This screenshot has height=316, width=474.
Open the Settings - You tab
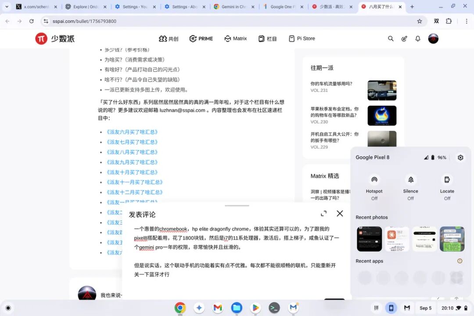click(135, 7)
